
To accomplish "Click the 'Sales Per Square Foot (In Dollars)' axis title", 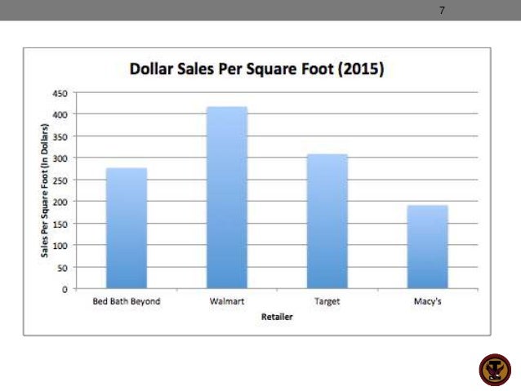I will 45,190.
